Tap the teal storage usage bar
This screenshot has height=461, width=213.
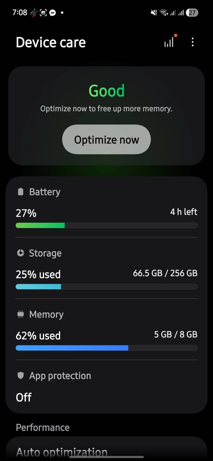click(x=38, y=287)
